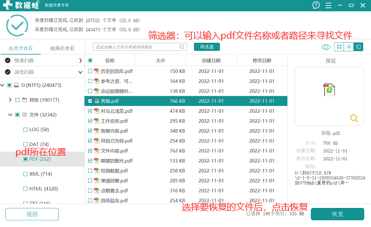This screenshot has height=227, width=371.
Task: Click the orange magnify preview icon
Action: [x=354, y=118]
